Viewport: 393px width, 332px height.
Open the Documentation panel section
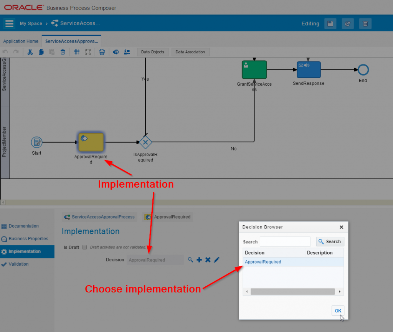(23, 226)
